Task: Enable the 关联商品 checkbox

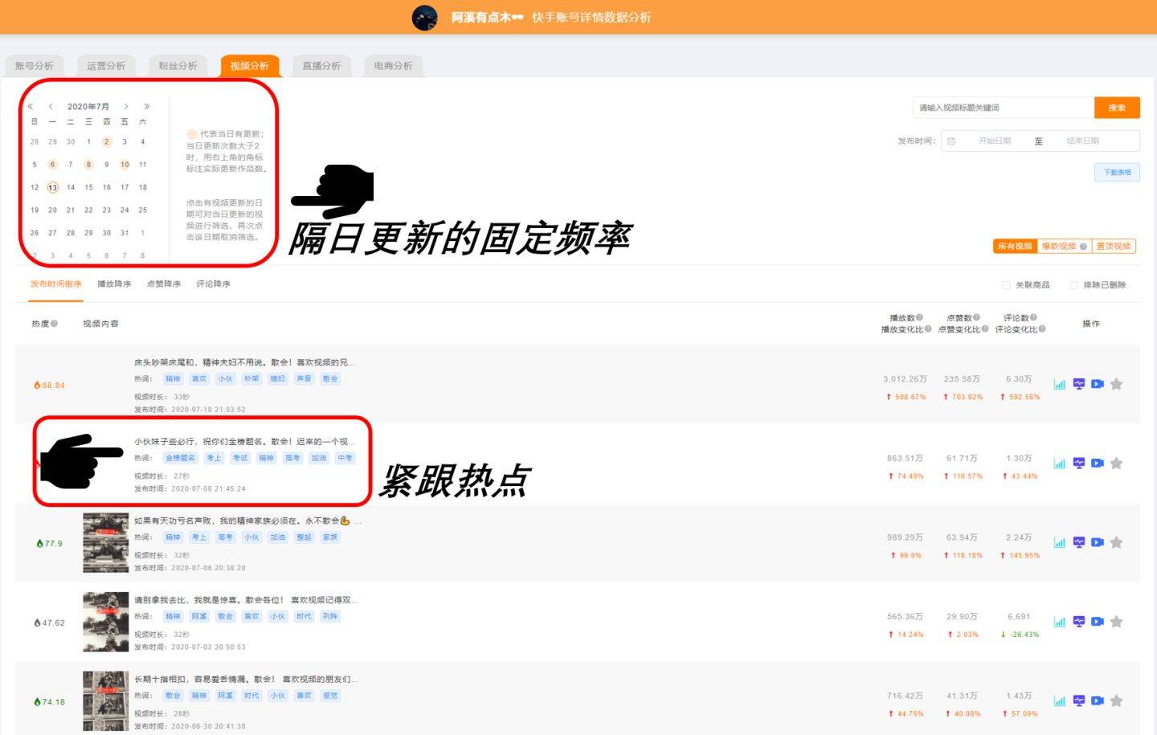Action: click(x=1006, y=285)
